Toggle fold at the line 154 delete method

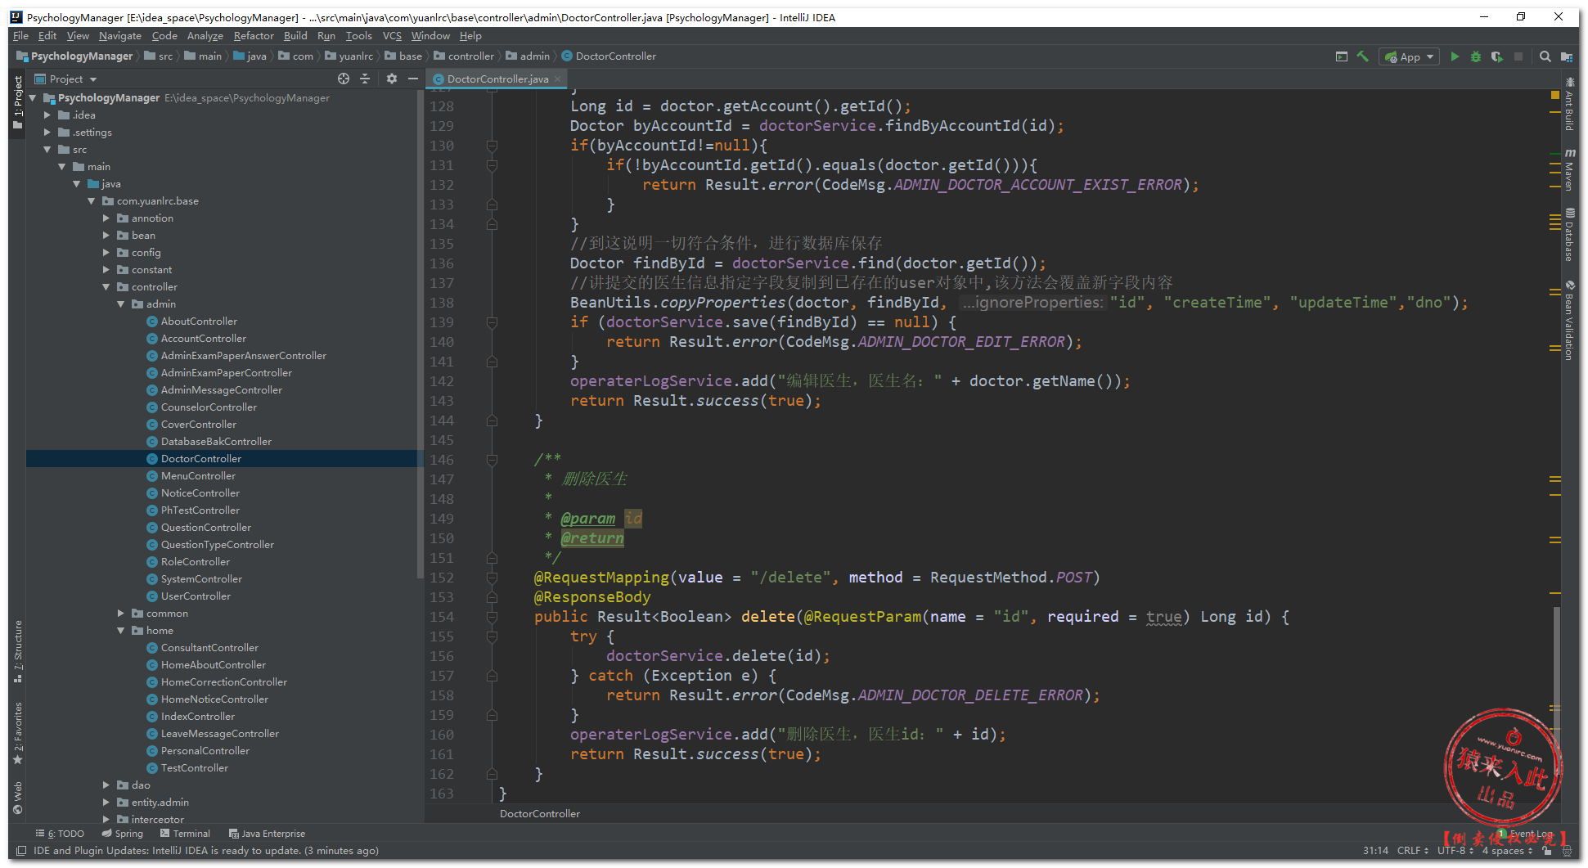[x=492, y=617]
